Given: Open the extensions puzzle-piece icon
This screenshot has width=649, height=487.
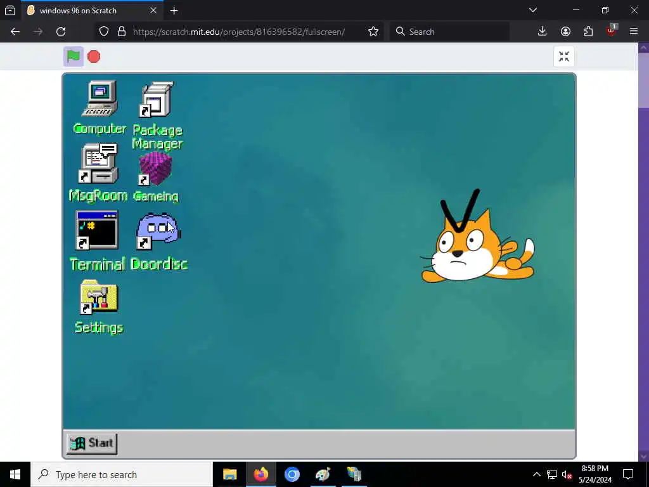Looking at the screenshot, I should [588, 32].
